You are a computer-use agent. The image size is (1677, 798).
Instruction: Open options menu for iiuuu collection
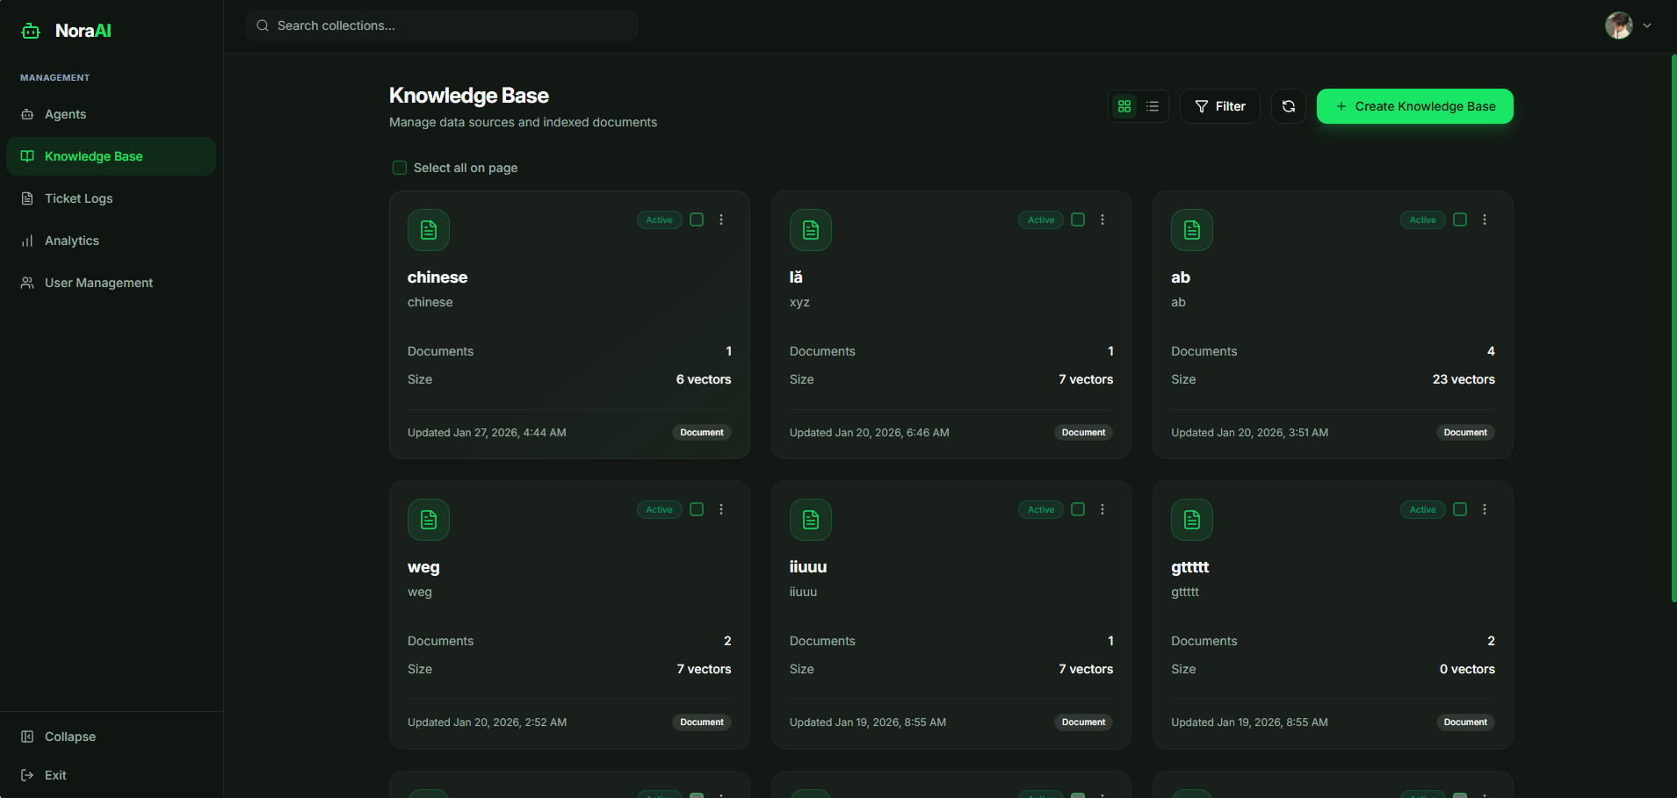1102,509
